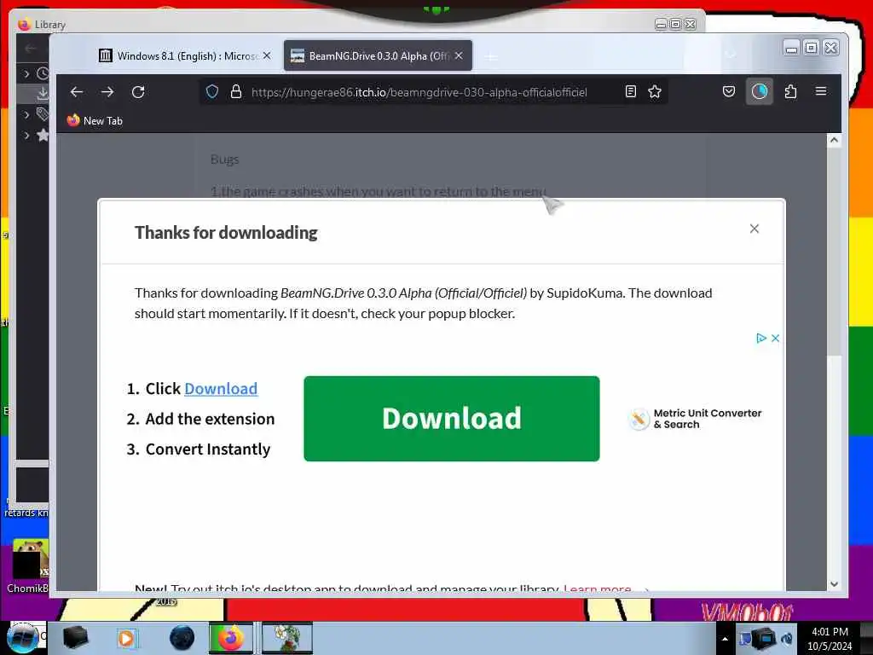The image size is (873, 655).
Task: Open the AdChoices triangle icon
Action: pos(761,338)
